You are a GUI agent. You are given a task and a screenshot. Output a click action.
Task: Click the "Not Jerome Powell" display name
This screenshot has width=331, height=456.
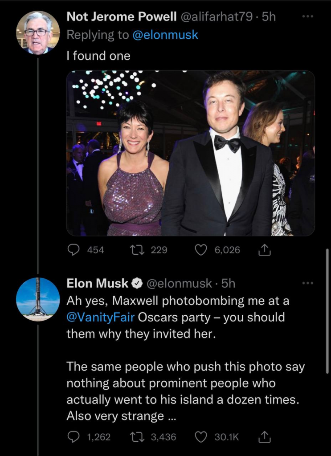pos(121,17)
